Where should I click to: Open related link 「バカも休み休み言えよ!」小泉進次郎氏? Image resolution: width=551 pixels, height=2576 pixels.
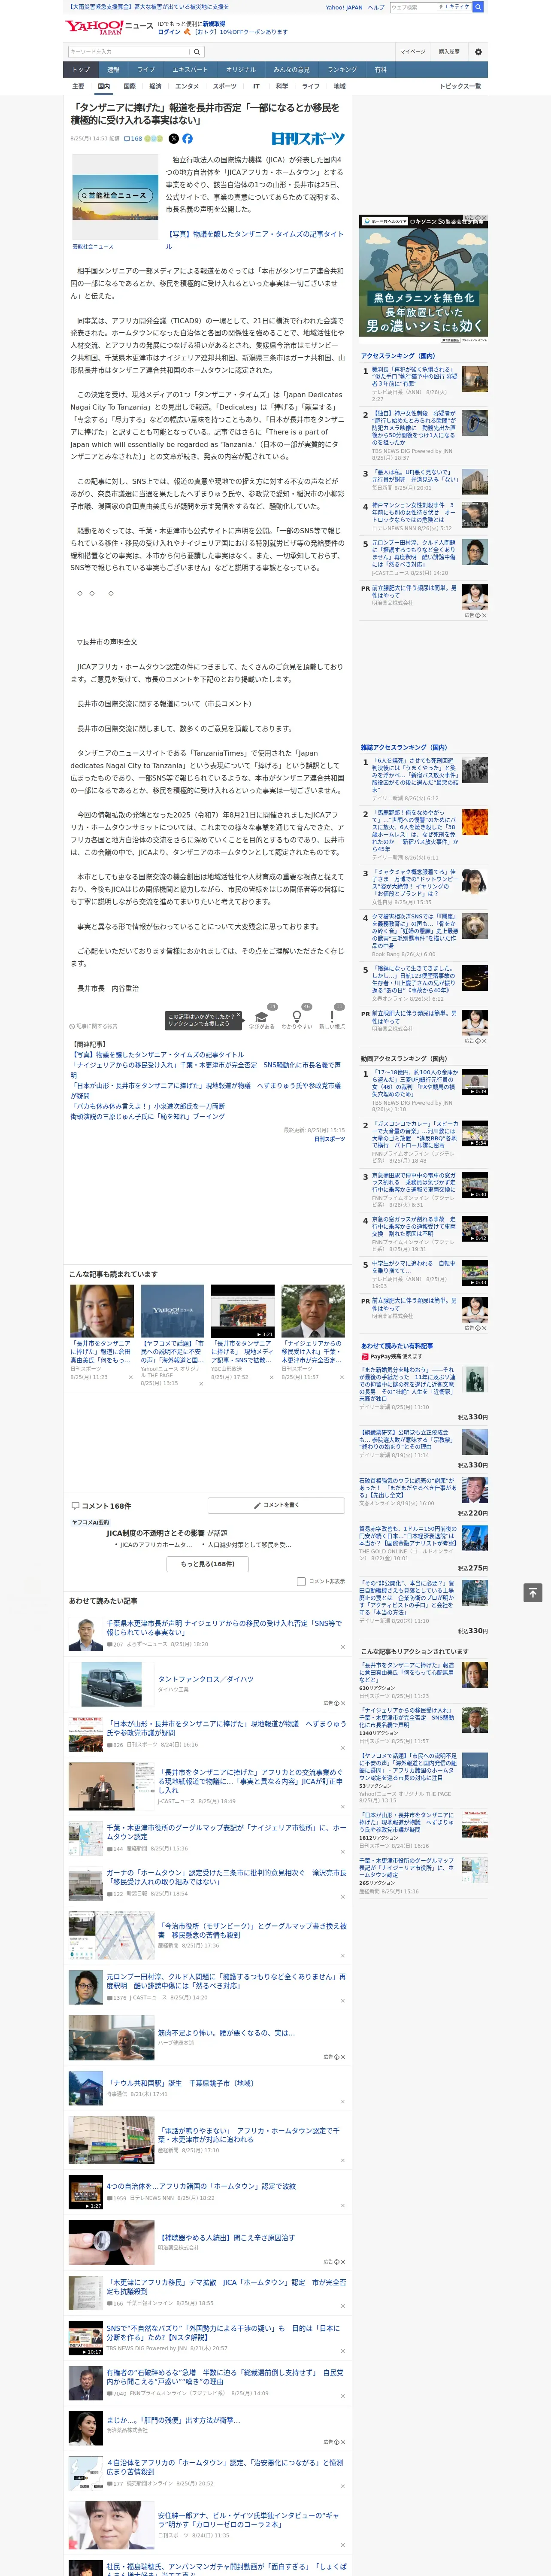click(x=148, y=1107)
